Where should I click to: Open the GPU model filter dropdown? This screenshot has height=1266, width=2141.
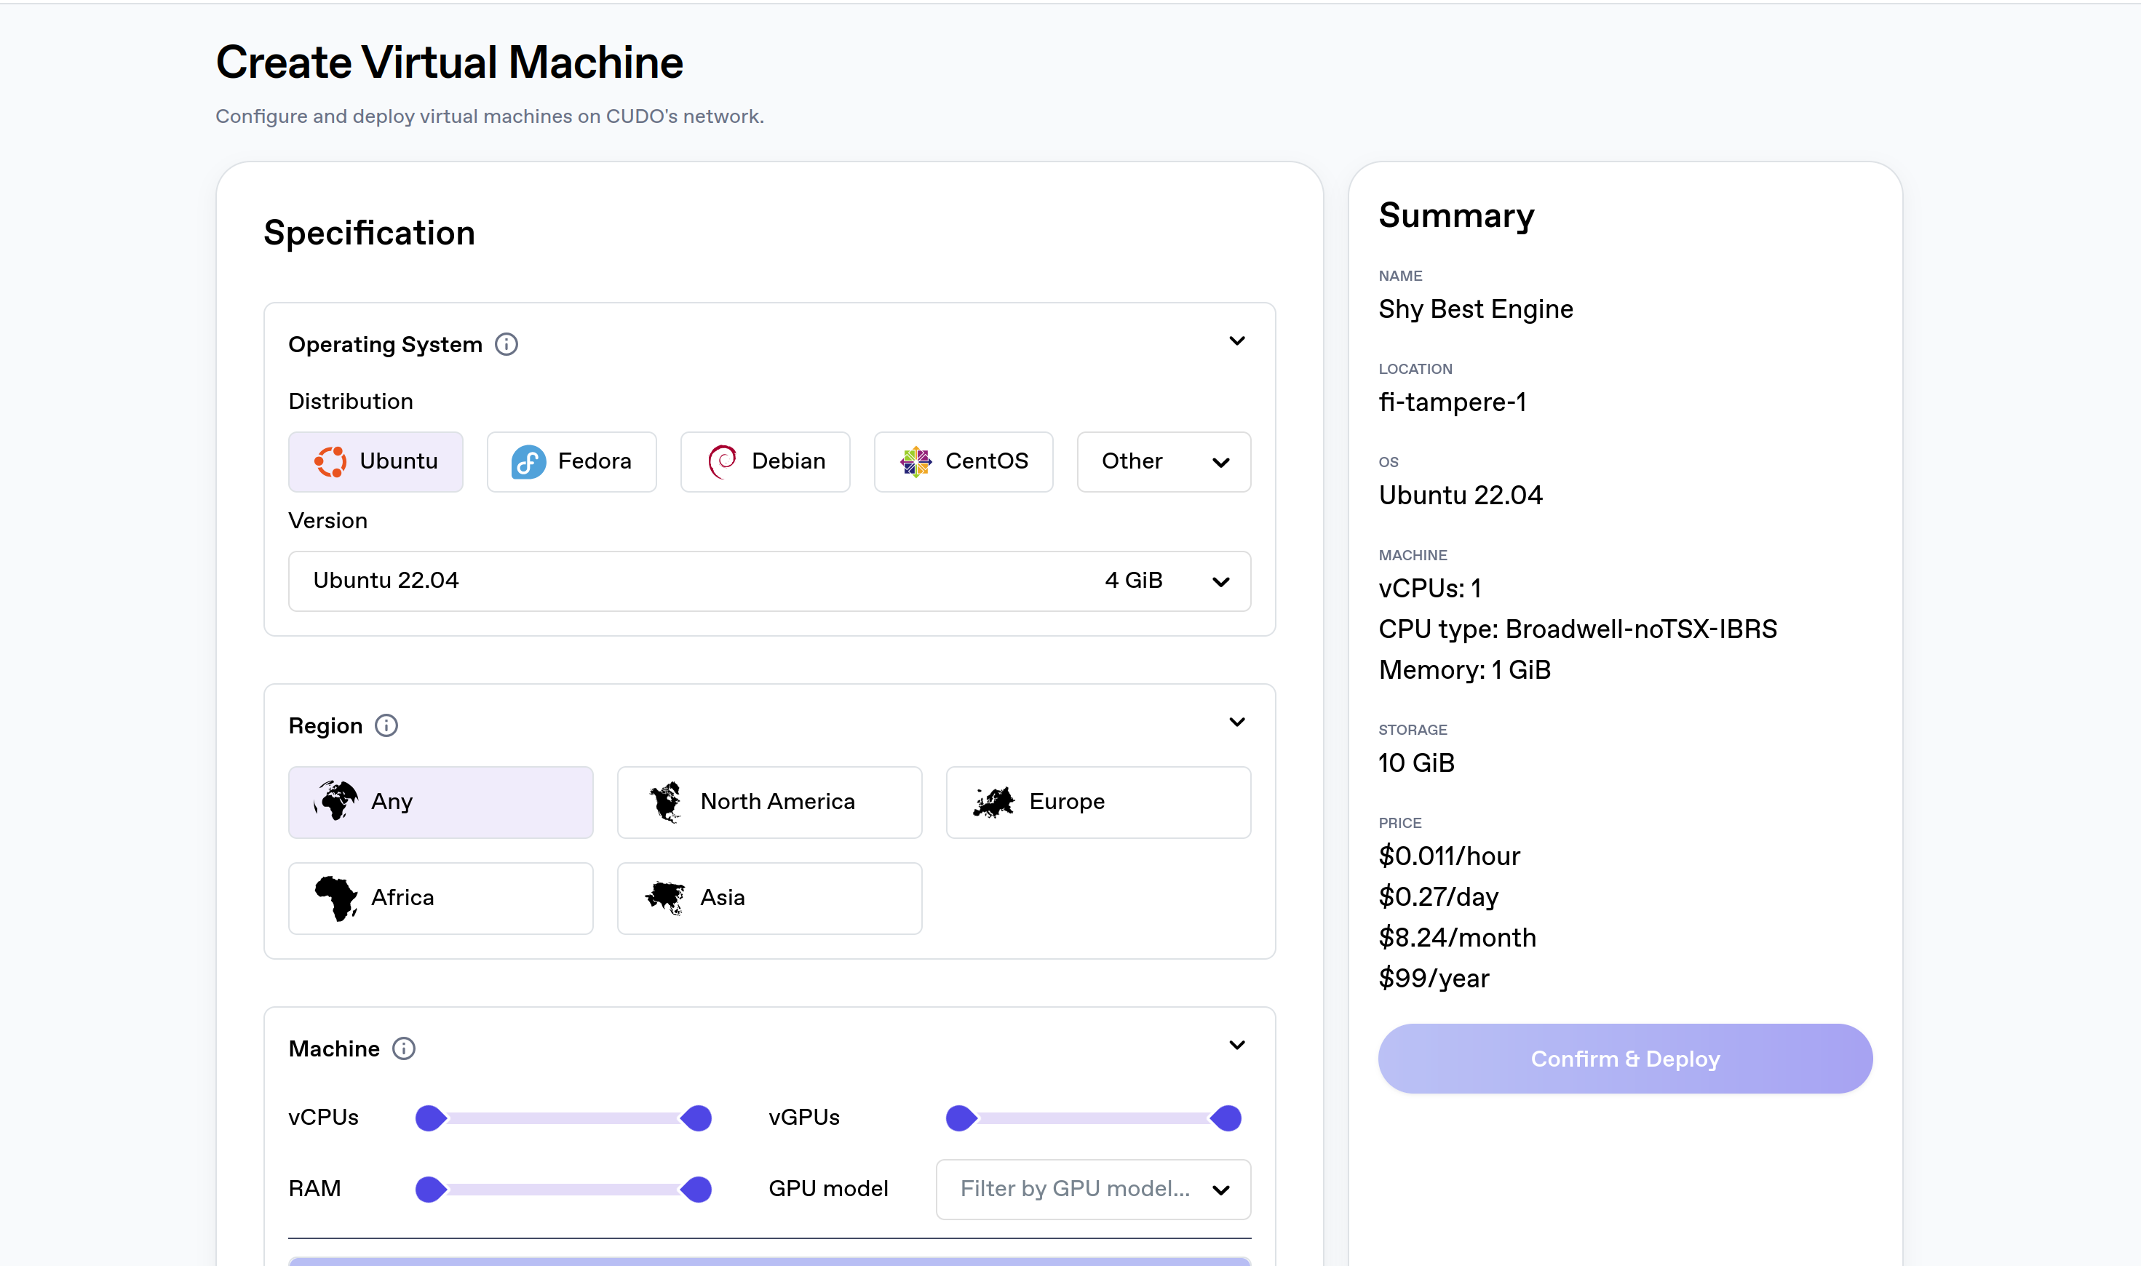1092,1188
